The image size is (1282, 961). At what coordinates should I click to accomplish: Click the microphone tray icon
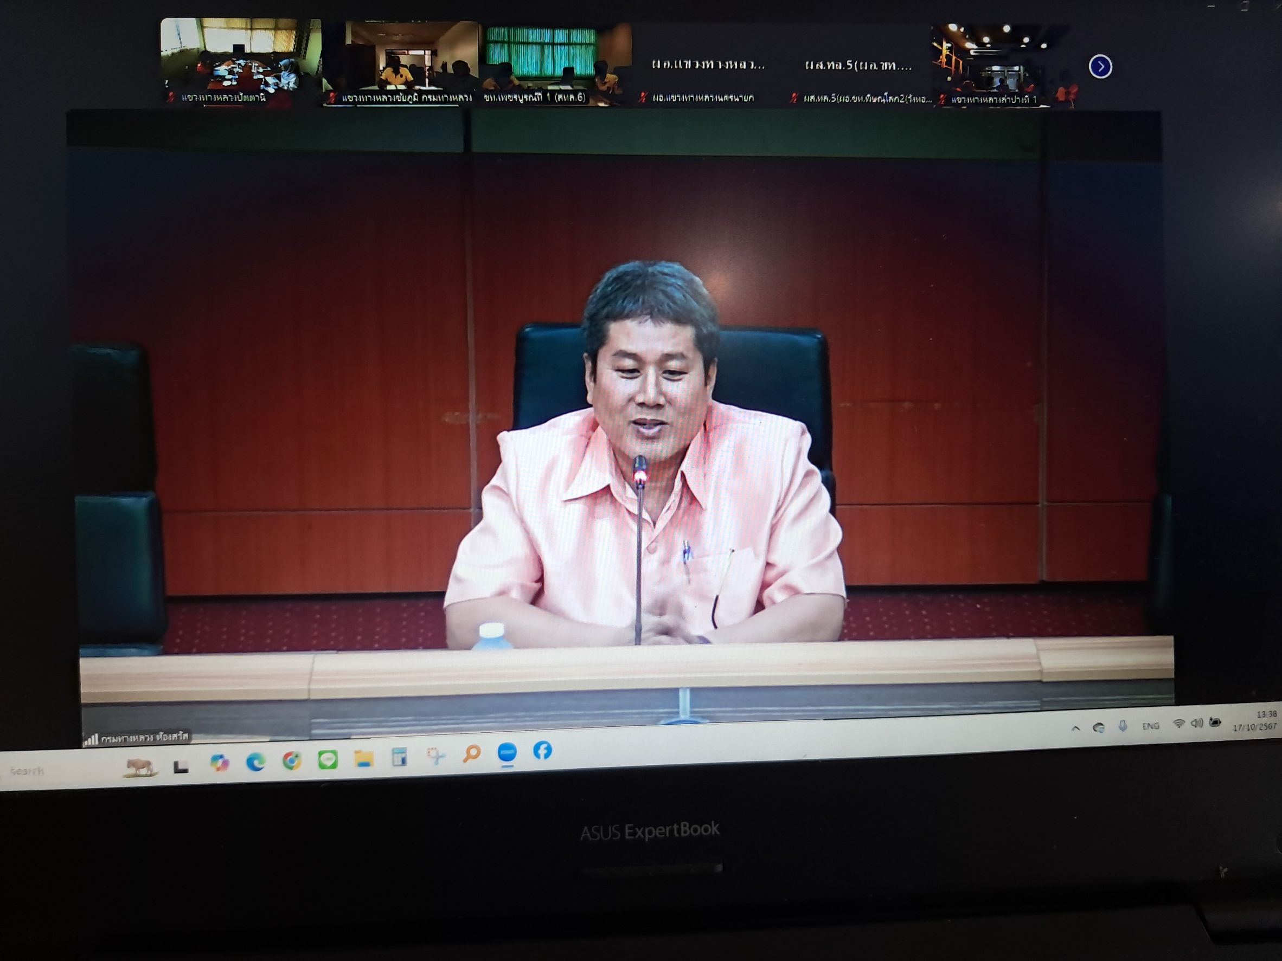click(1123, 726)
